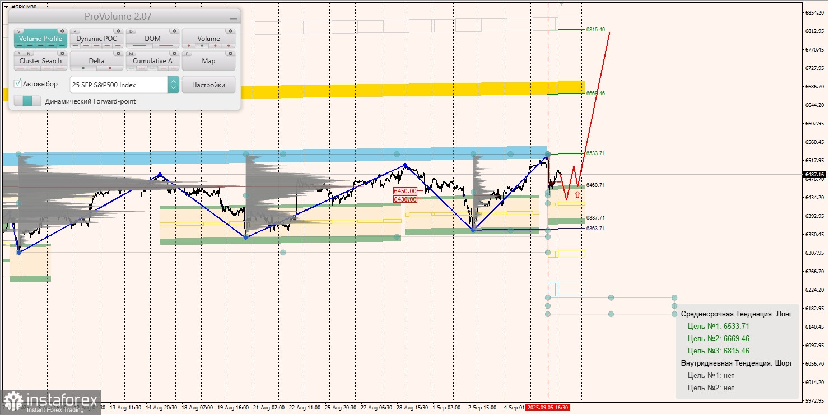This screenshot has width=829, height=415.
Task: Click the 1 Sep 02:00 time axis label
Action: click(x=446, y=407)
